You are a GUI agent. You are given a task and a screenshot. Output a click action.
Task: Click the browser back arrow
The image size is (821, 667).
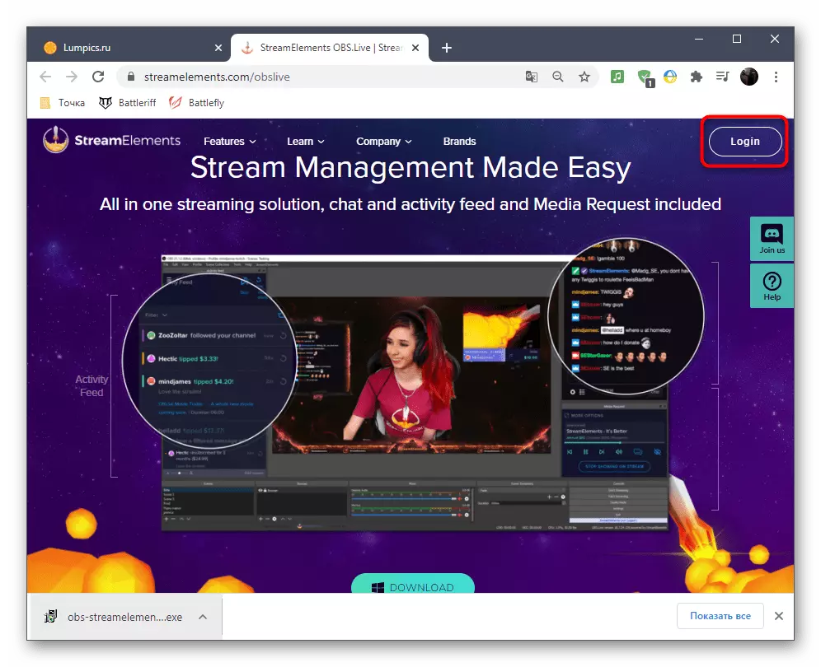[x=45, y=77]
